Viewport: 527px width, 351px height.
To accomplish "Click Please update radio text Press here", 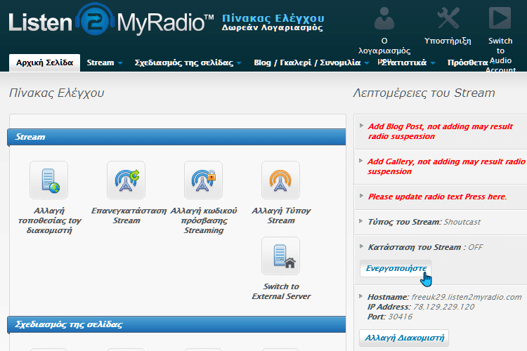I will (x=437, y=197).
